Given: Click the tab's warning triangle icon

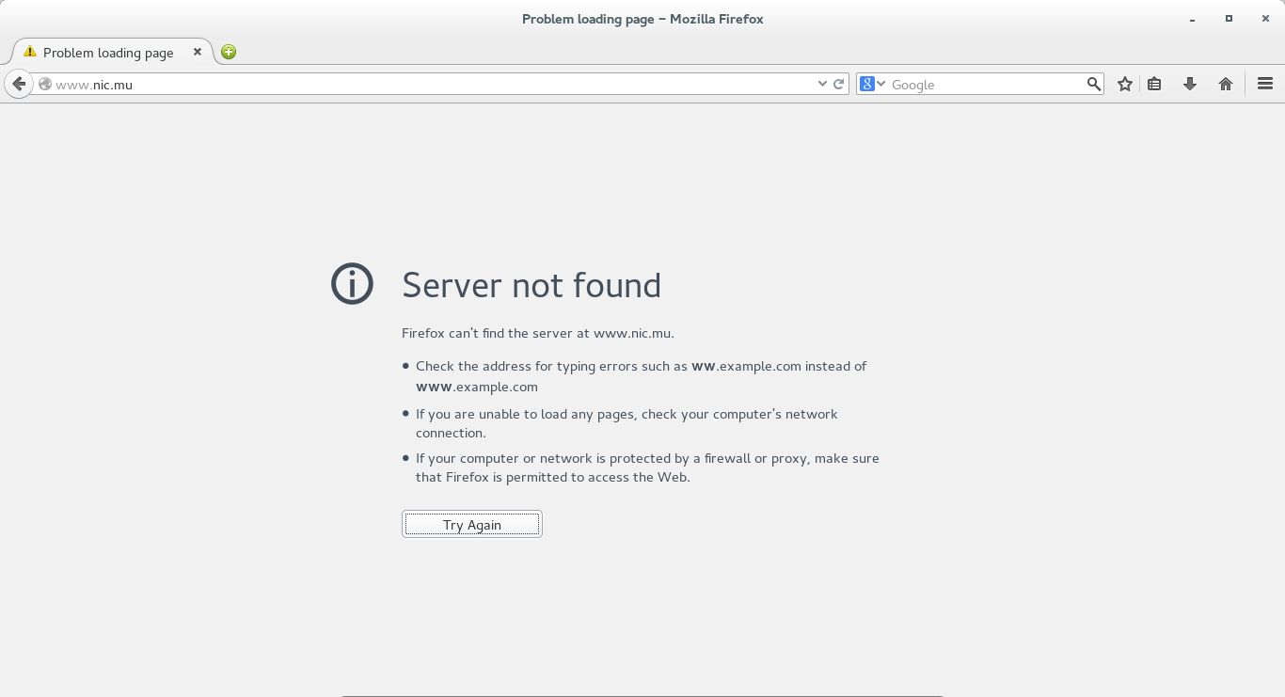Looking at the screenshot, I should point(30,52).
